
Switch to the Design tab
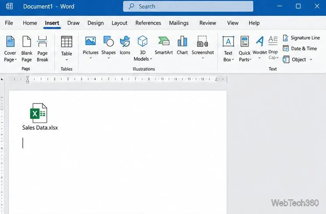coord(96,23)
